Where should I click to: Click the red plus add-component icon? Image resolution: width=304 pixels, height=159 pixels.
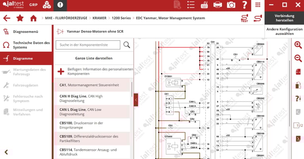coord(61,71)
